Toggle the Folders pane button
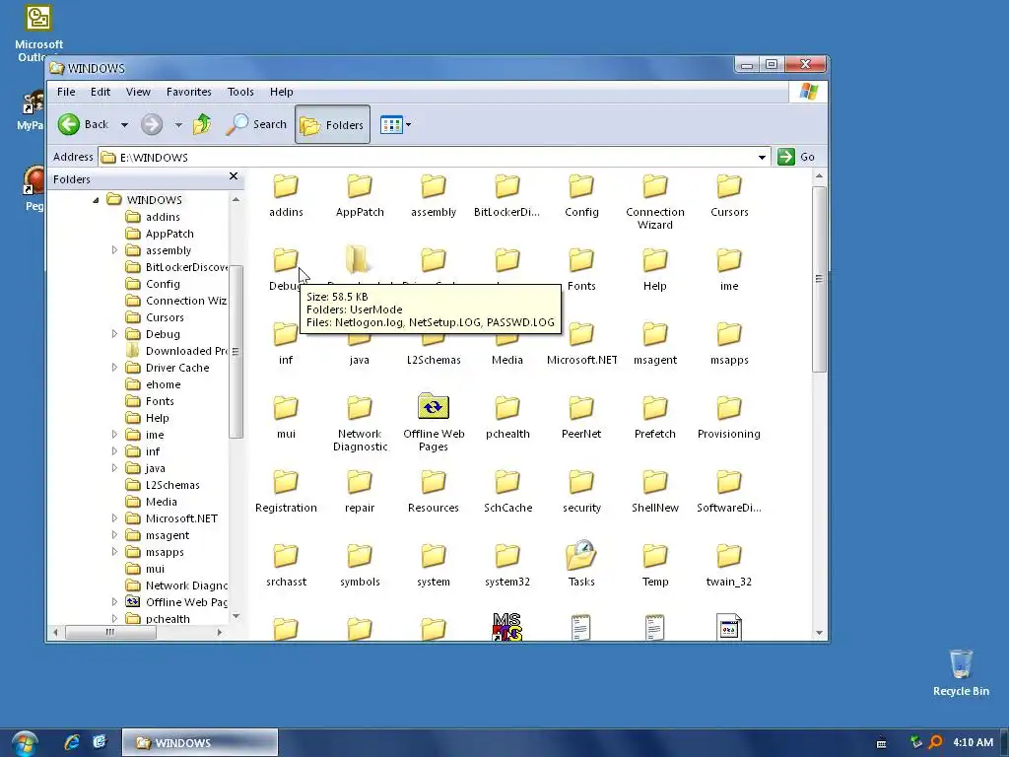 tap(332, 124)
